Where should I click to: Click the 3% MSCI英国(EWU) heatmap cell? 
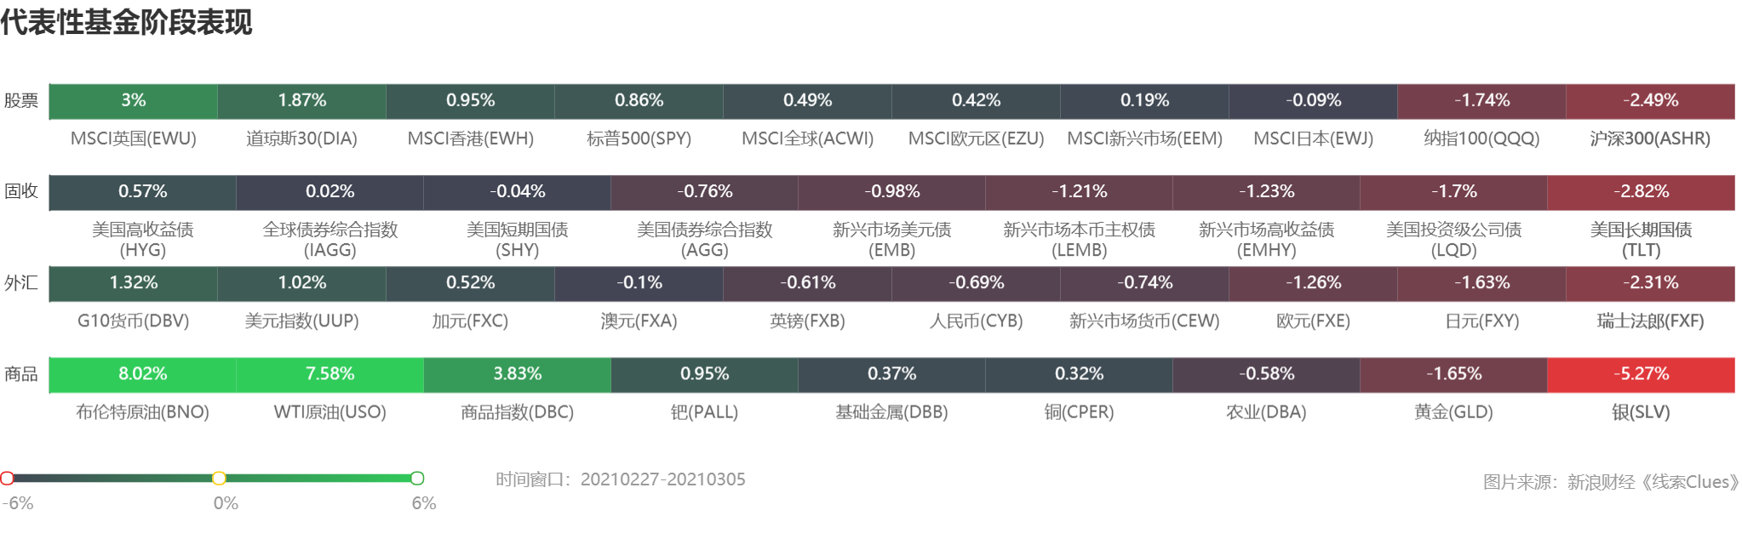[133, 101]
